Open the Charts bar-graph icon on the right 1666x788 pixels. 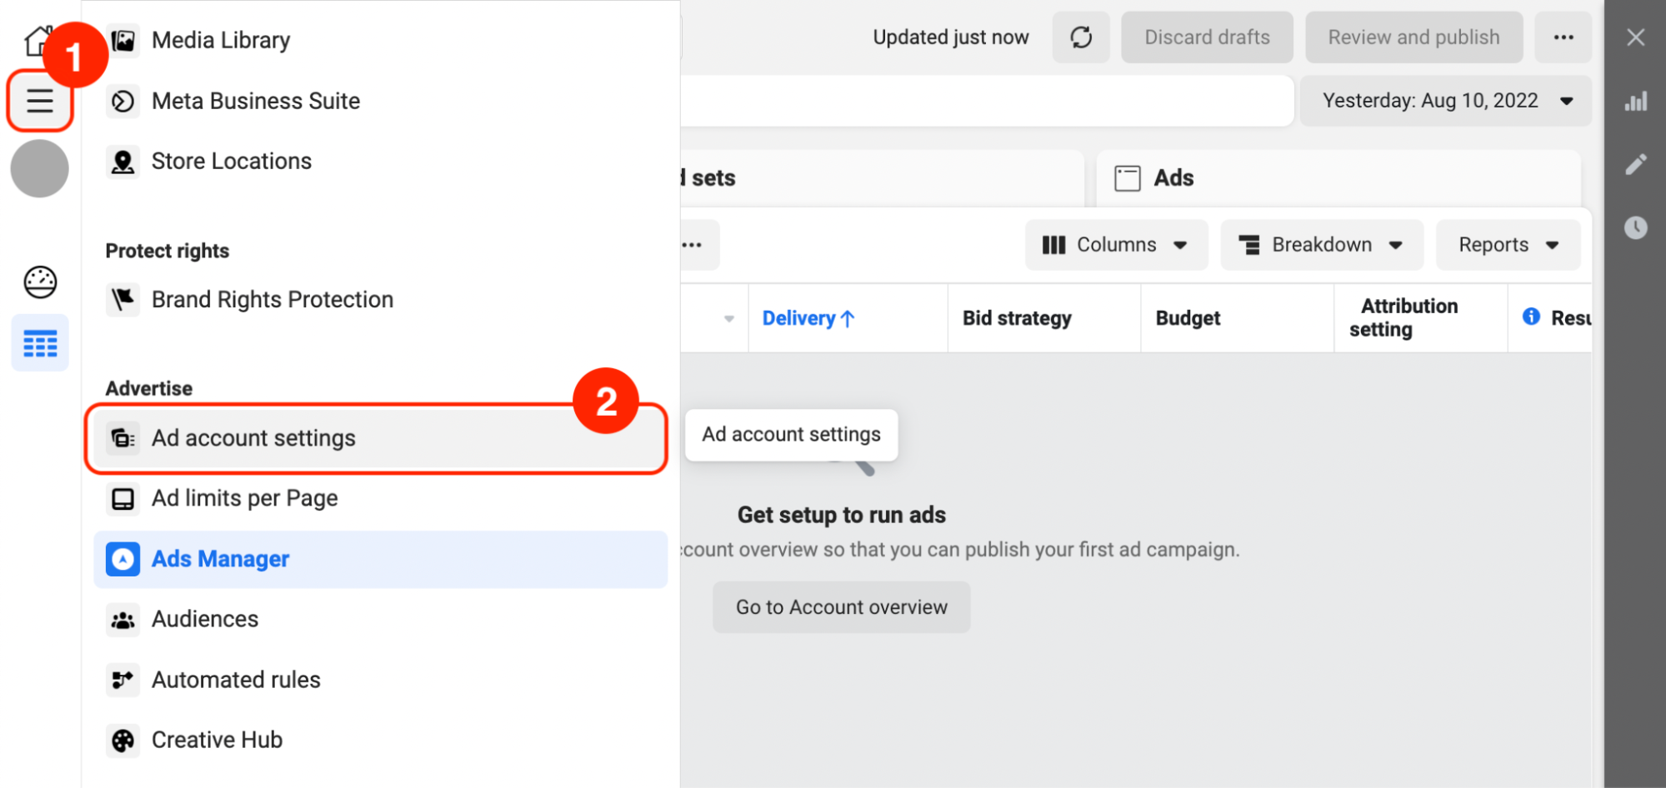pos(1636,101)
